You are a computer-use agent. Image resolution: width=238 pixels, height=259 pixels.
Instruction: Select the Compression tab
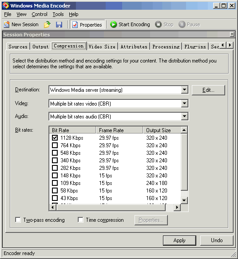(x=69, y=46)
